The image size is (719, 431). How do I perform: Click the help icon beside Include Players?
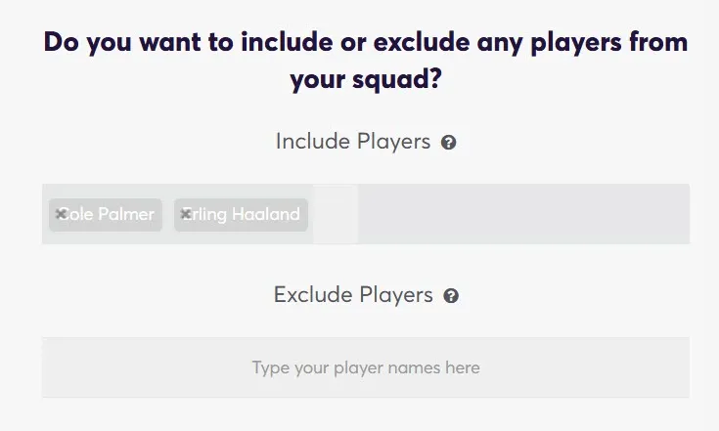(449, 143)
